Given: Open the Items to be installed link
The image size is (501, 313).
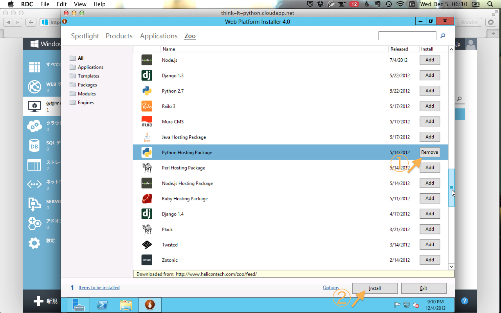Looking at the screenshot, I should point(99,288).
